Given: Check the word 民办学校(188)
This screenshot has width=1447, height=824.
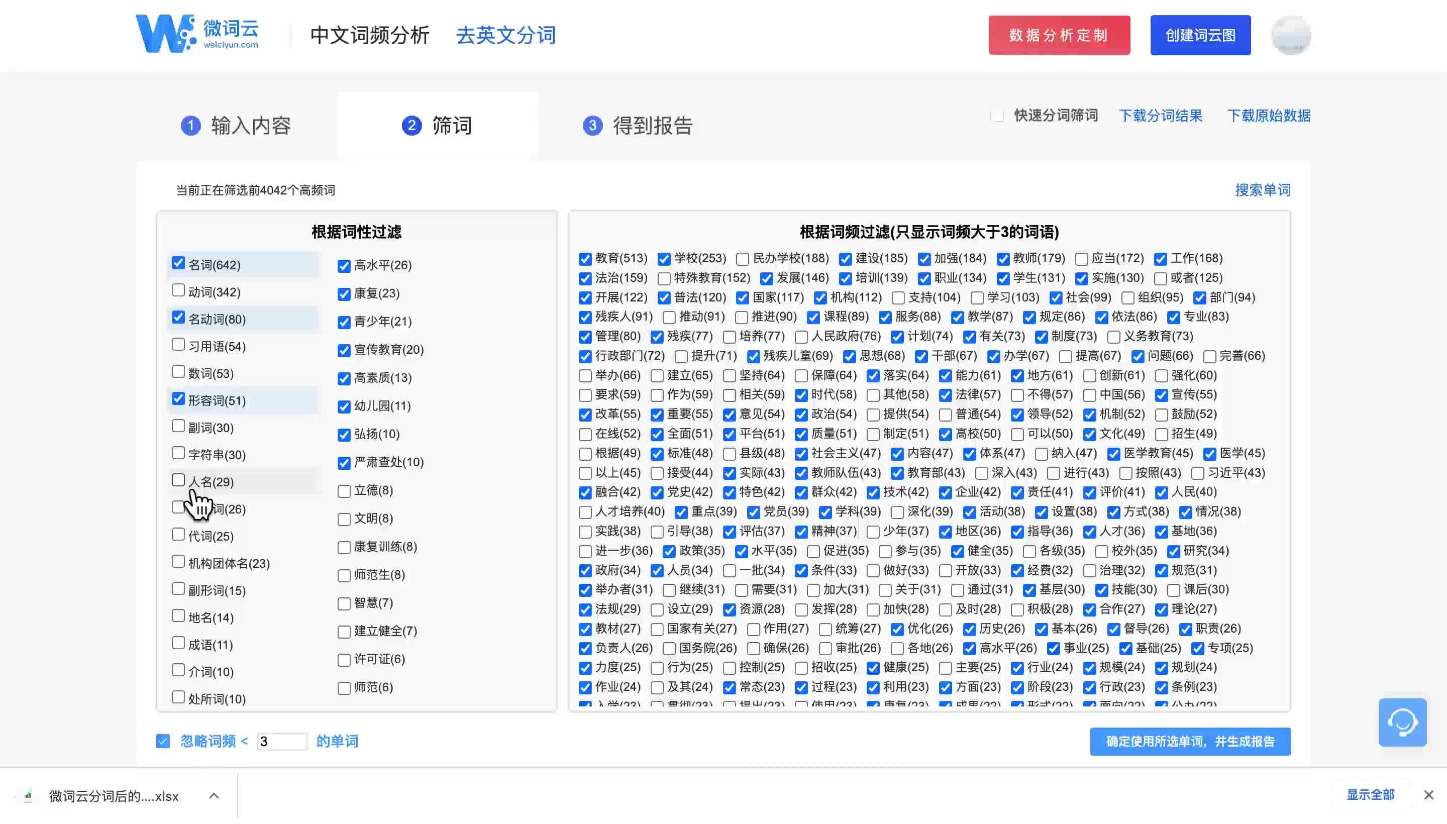Looking at the screenshot, I should (x=743, y=259).
